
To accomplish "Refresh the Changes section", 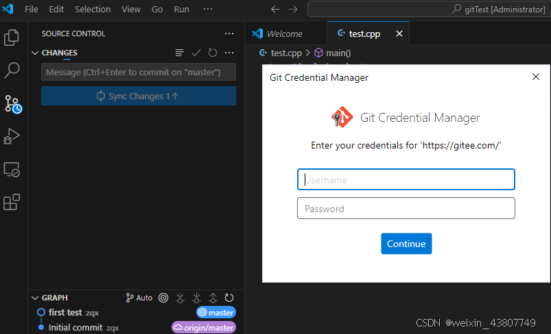I will click(x=213, y=53).
